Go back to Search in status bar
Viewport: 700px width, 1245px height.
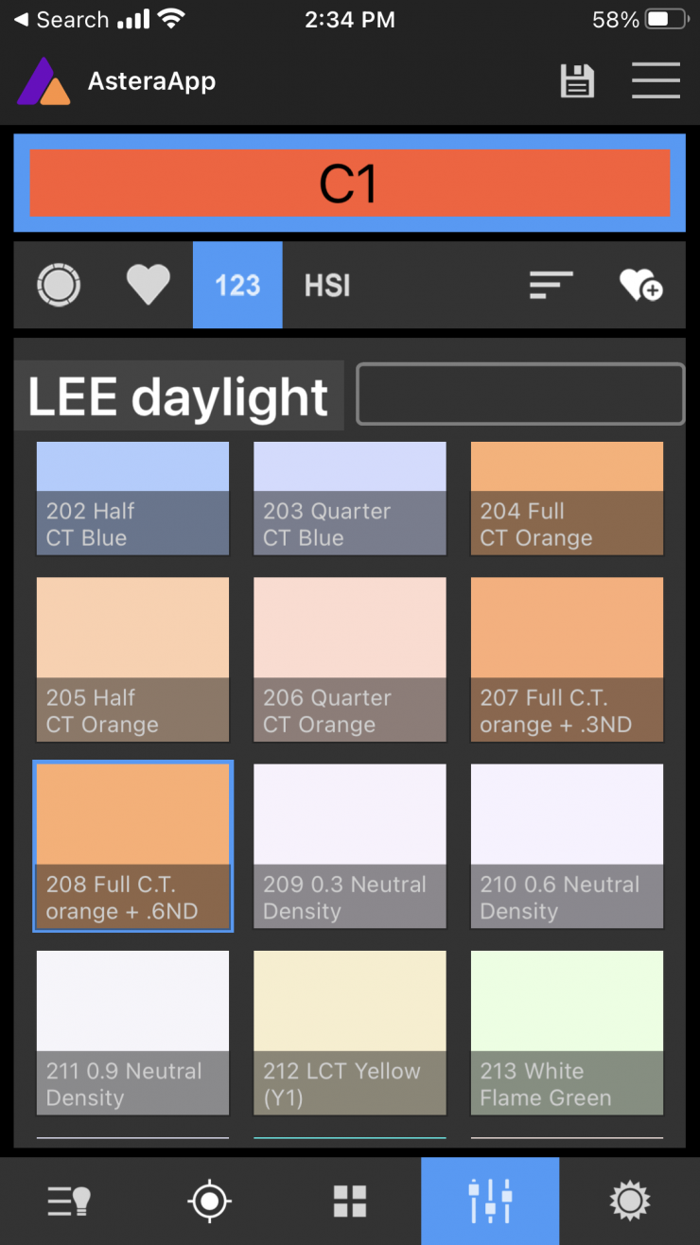(61, 20)
